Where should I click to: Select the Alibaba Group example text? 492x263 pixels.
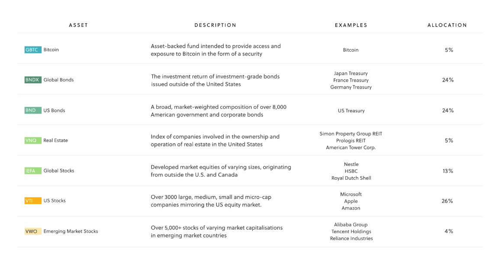(x=351, y=224)
